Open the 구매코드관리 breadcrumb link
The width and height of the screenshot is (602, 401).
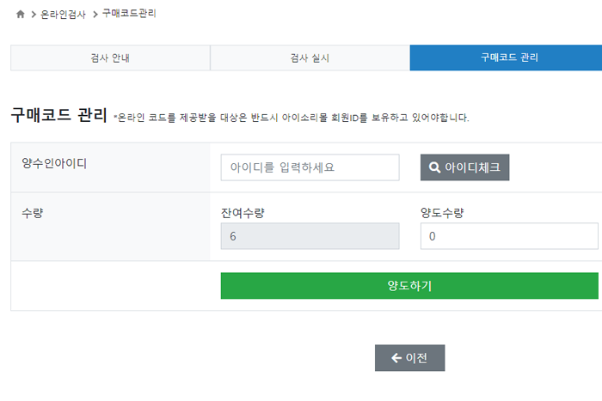(129, 14)
